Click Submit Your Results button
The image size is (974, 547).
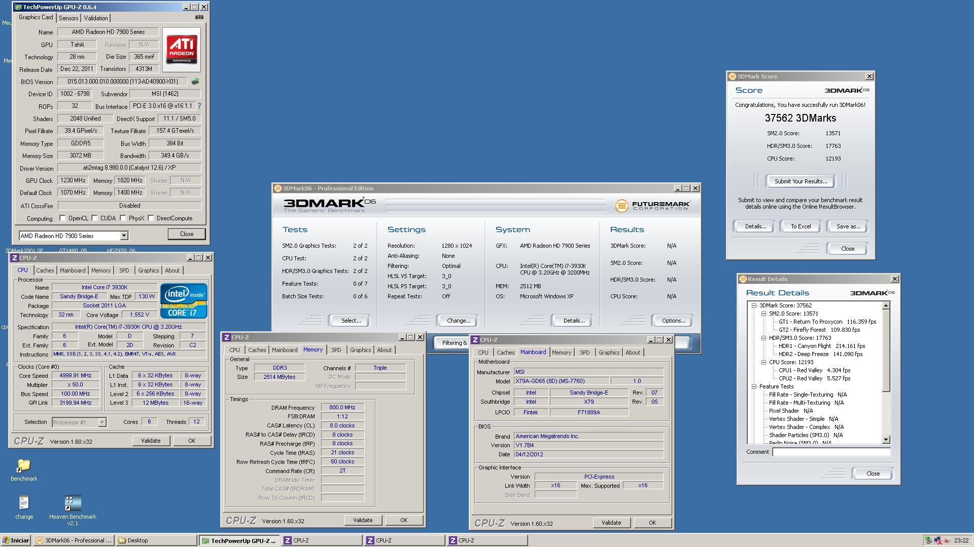(x=801, y=181)
